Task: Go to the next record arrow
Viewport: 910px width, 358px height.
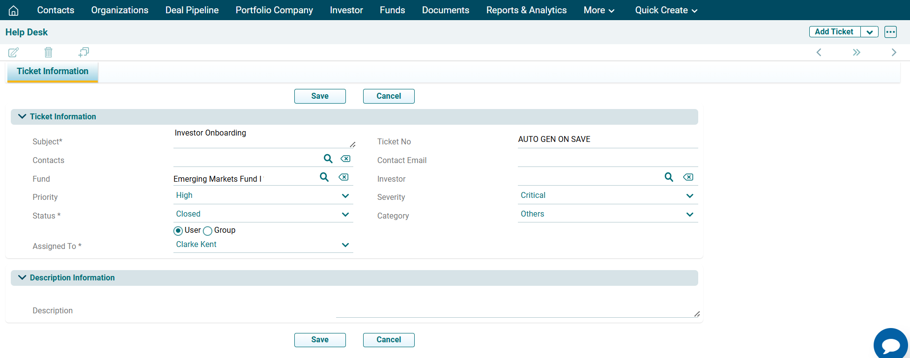Action: pyautogui.click(x=893, y=53)
